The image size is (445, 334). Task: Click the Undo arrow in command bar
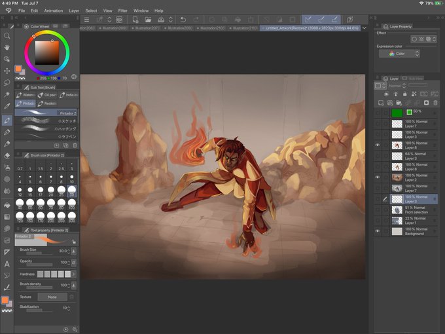183,20
